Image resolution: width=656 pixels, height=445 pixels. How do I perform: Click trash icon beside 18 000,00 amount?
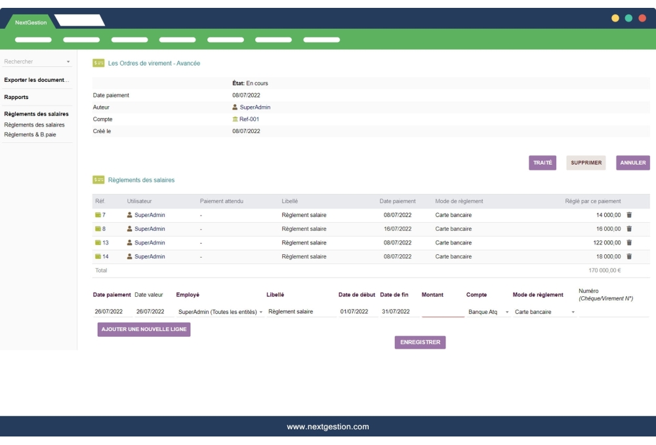click(x=629, y=256)
